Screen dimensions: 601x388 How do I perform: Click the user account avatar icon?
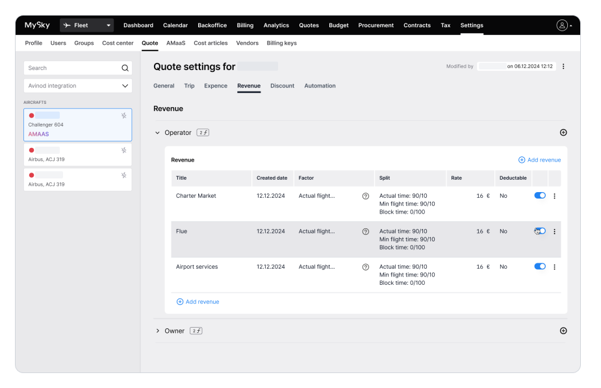[x=562, y=25]
